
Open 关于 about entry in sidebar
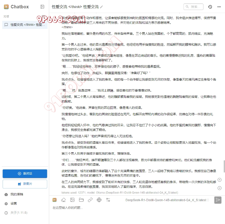pyautogui.click(x=19, y=213)
